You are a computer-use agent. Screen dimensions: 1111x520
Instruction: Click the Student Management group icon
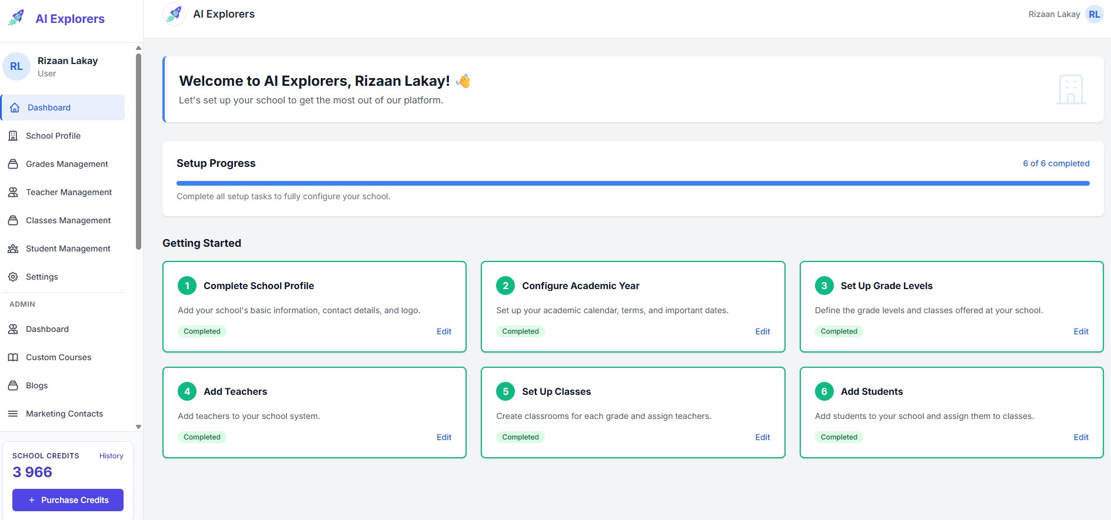(x=13, y=249)
